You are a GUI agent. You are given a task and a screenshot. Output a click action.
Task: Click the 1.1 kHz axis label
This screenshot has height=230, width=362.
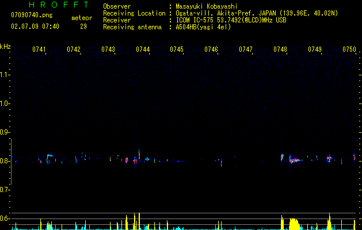tap(5, 75)
